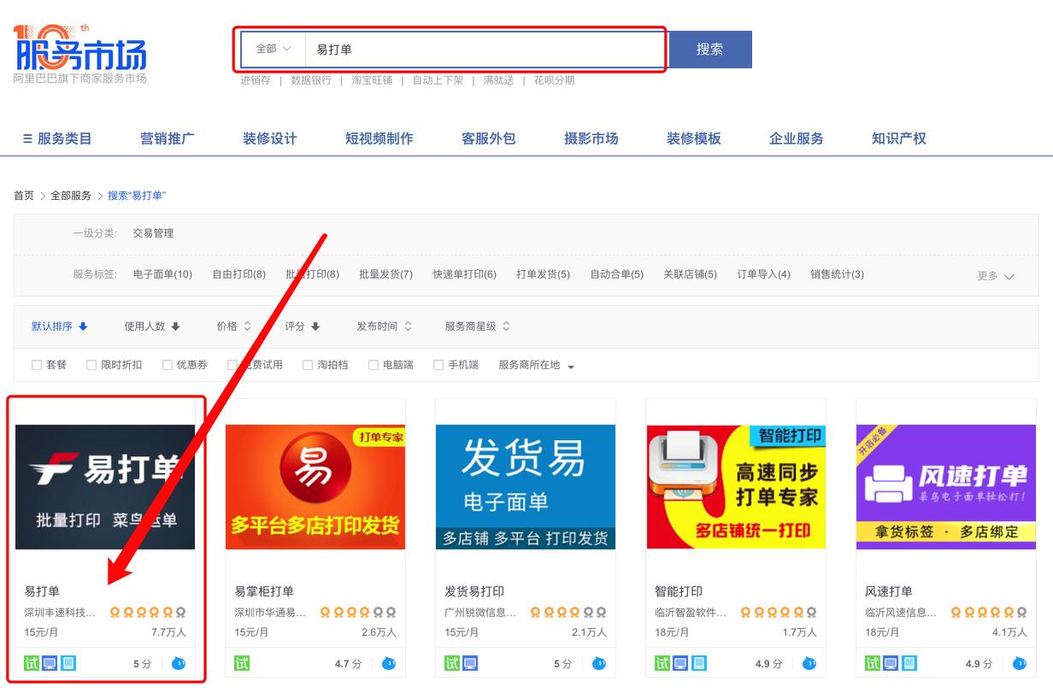Click the blue service badge beside 易打单 rating
1053x693 pixels.
click(177, 662)
